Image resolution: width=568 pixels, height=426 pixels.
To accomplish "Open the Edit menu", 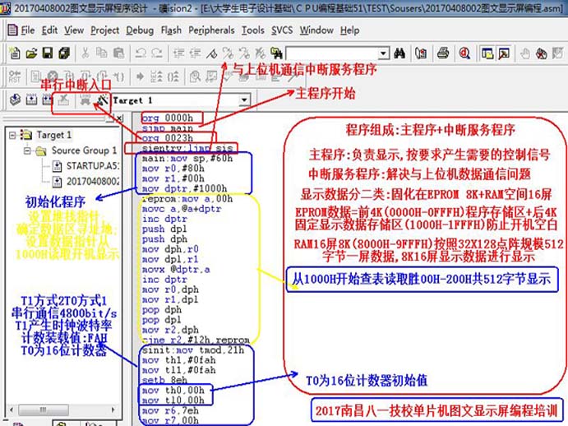I will tap(49, 30).
